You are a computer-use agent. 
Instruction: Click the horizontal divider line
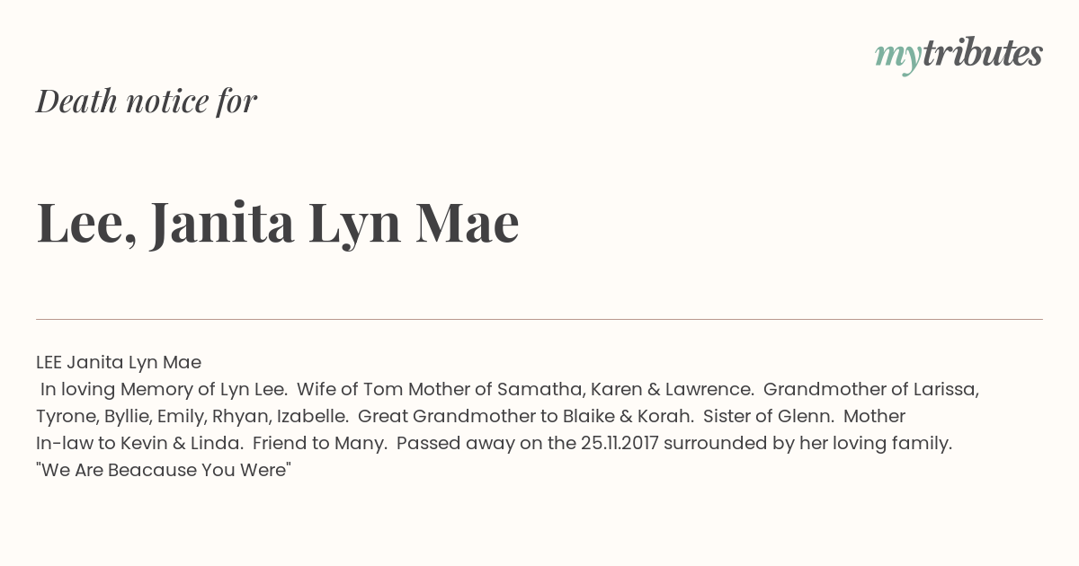click(539, 319)
